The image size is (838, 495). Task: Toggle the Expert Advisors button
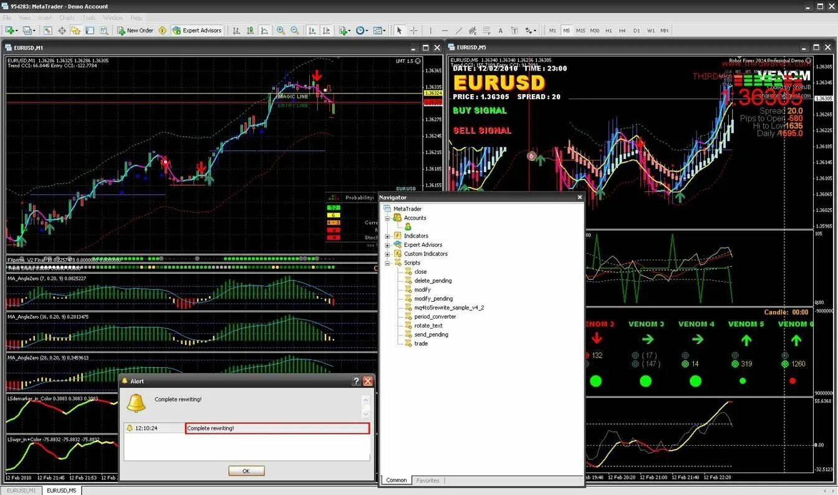[197, 31]
